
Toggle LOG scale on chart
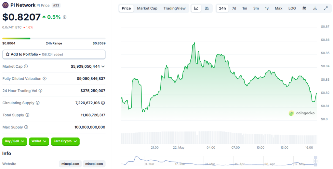(x=292, y=8)
